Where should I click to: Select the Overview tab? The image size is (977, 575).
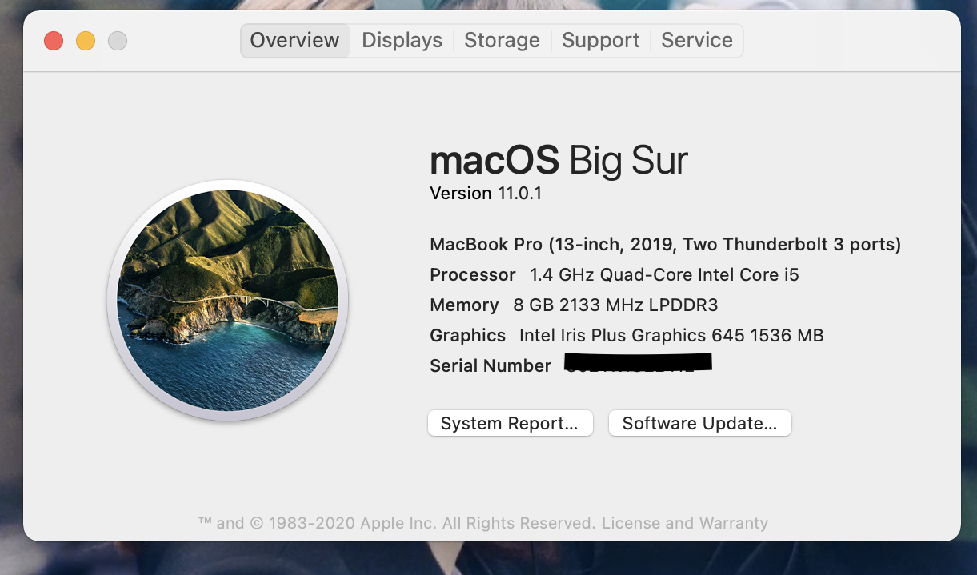tap(294, 41)
